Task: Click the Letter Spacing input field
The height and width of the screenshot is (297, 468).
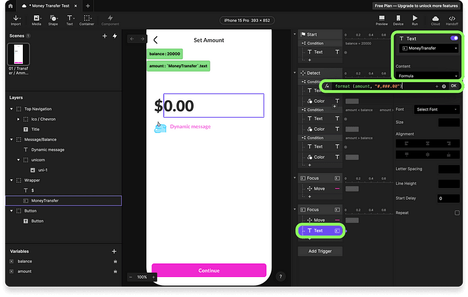Action: (449, 169)
